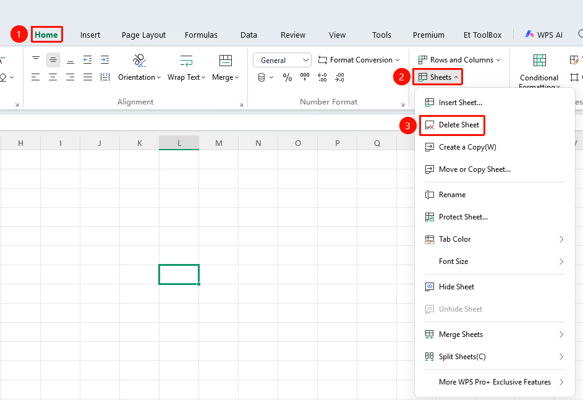583x400 pixels.
Task: Expand the Merge Sheets submenu
Action: pos(495,334)
